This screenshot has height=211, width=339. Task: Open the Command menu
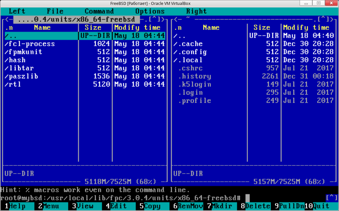[x=99, y=11]
